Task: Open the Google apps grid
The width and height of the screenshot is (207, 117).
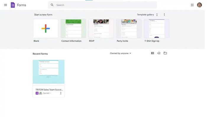Action: click(x=192, y=5)
